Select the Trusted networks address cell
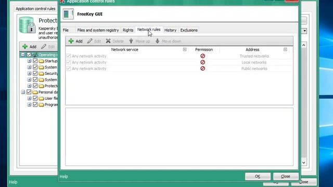 point(254,56)
